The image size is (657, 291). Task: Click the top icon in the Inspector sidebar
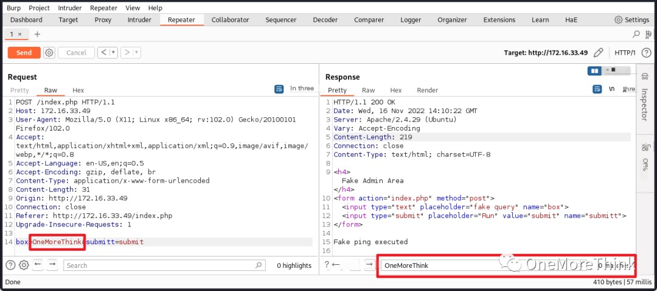[644, 76]
